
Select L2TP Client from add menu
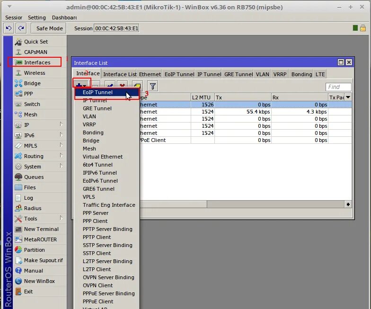point(106,269)
